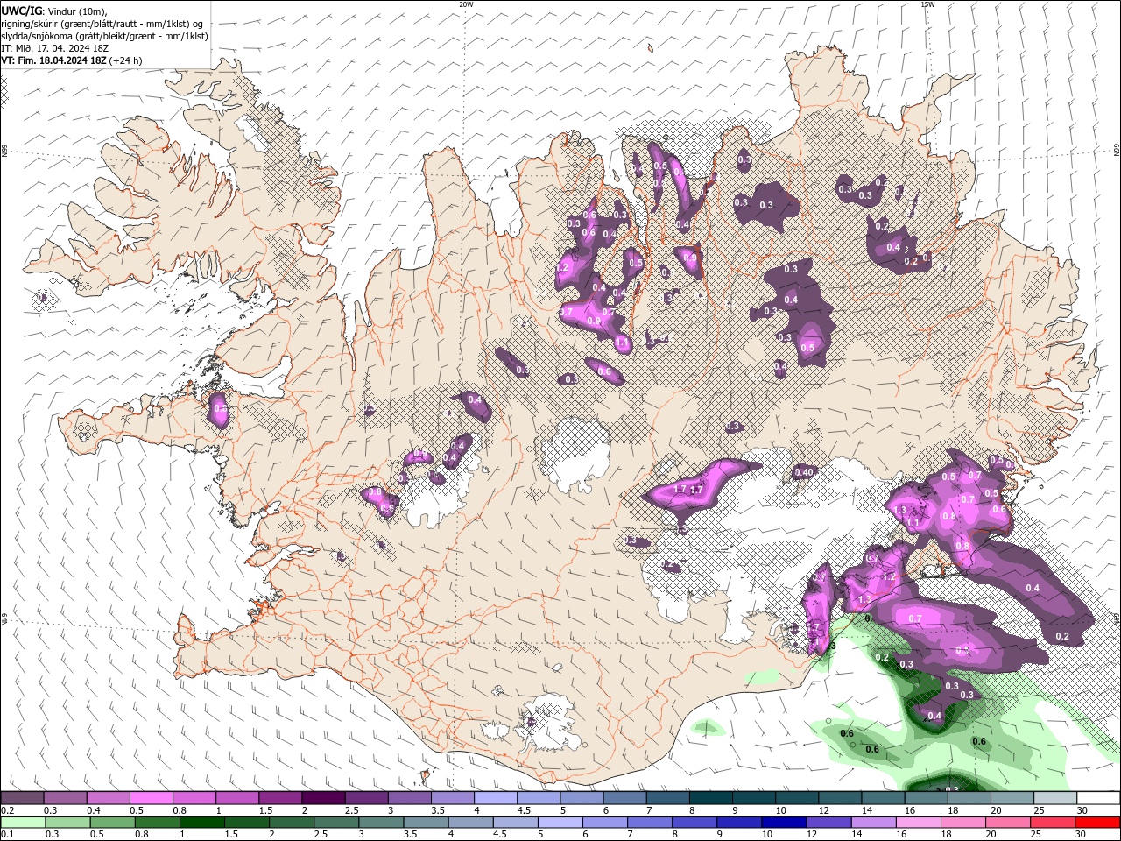Click the '4.5' label in the lower legend row
The width and height of the screenshot is (1121, 841).
point(500,834)
